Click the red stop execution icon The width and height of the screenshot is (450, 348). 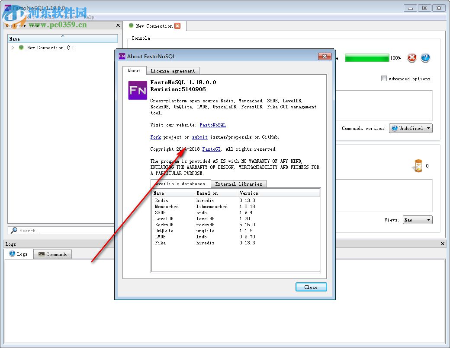412,58
